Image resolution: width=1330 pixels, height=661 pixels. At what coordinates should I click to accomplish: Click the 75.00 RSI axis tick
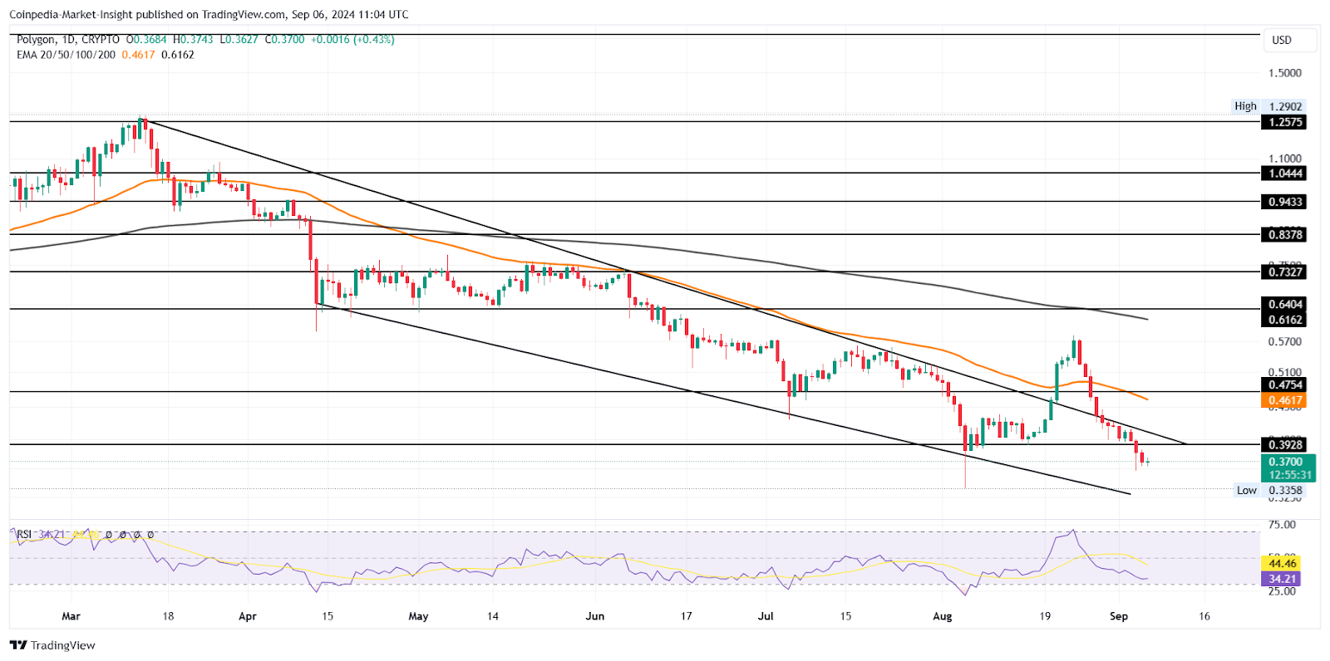1281,525
